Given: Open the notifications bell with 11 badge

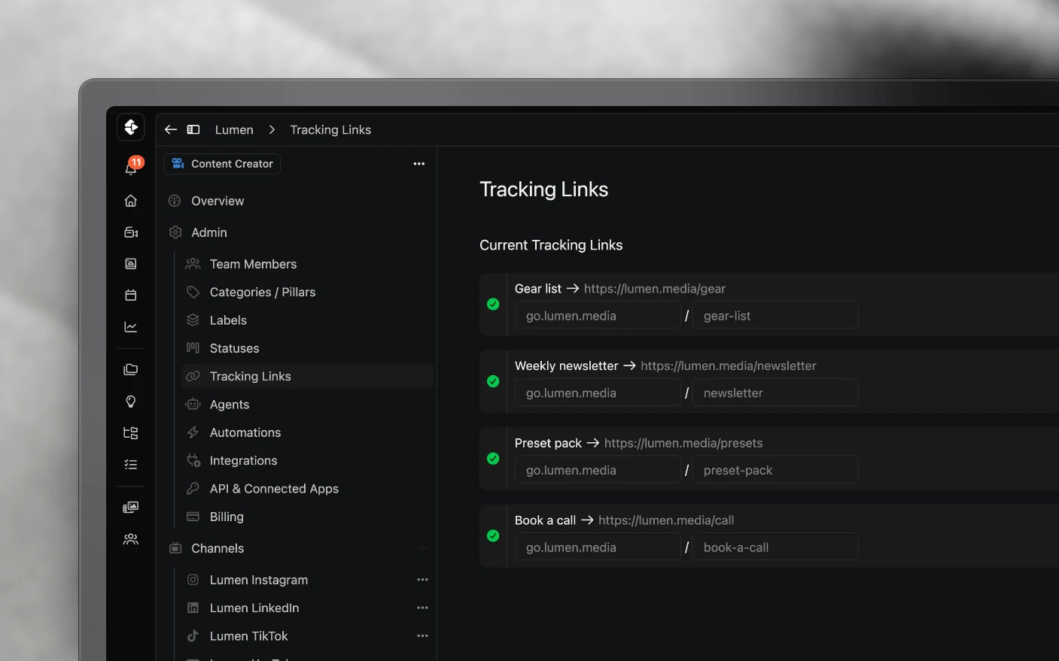Looking at the screenshot, I should coord(132,167).
